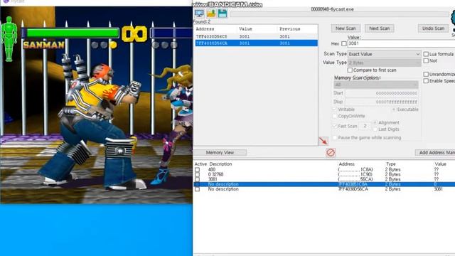Click the yellow round-win dot under SANMAN

click(x=113, y=45)
